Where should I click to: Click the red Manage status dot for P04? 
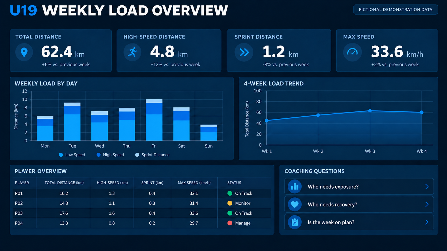pyautogui.click(x=230, y=223)
